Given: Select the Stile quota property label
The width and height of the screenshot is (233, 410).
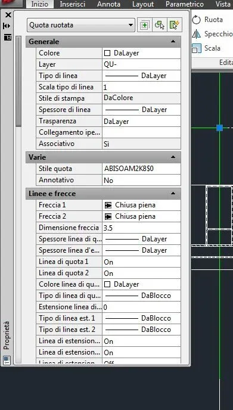Looking at the screenshot, I should coord(55,169).
